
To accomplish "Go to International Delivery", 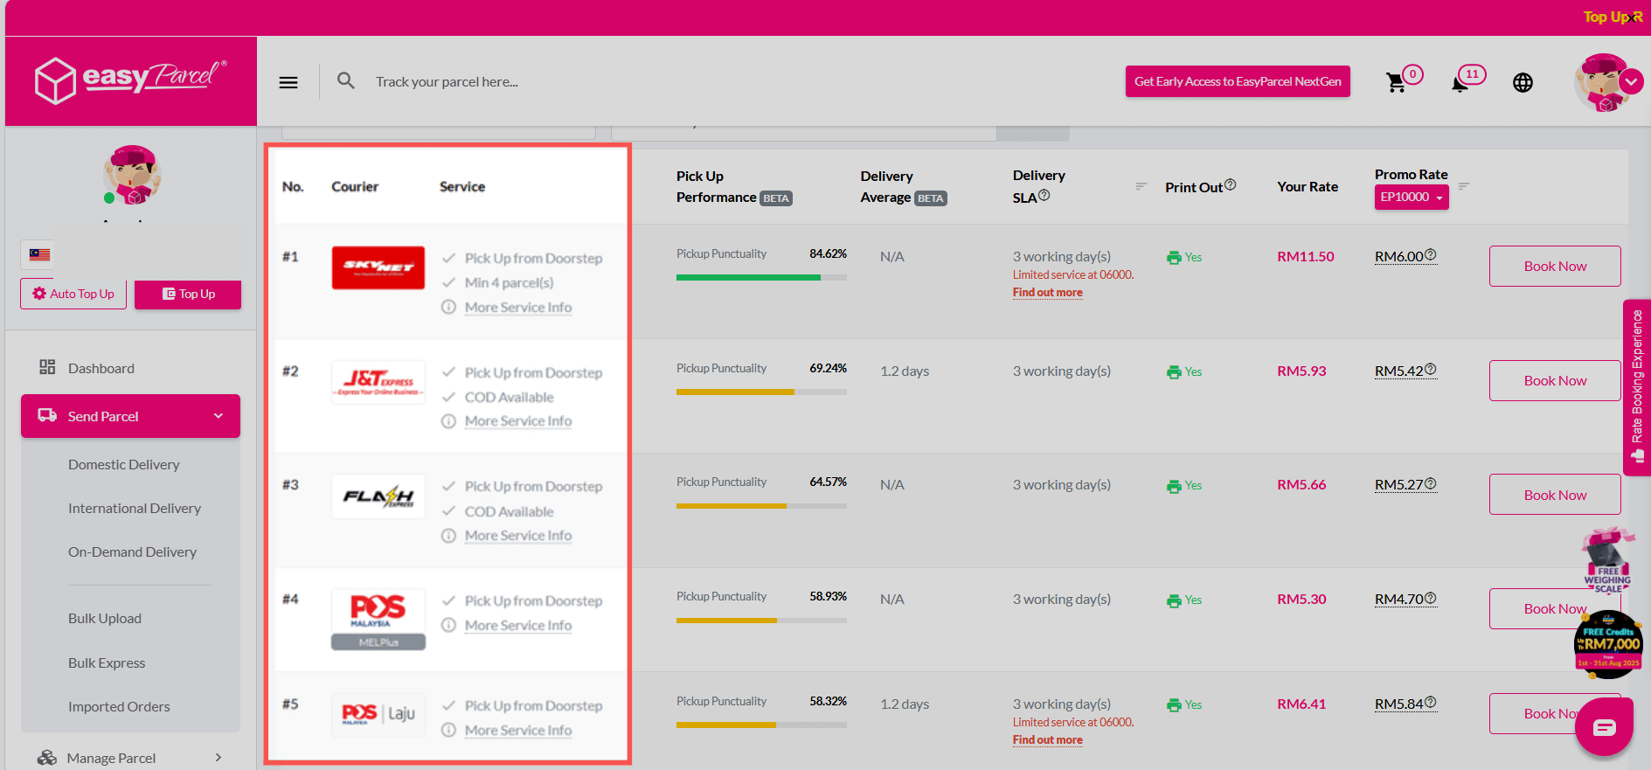I will pyautogui.click(x=135, y=508).
